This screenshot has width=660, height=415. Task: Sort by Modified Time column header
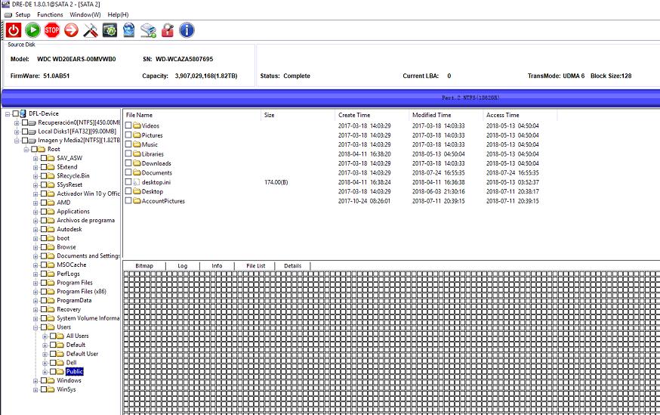point(446,115)
